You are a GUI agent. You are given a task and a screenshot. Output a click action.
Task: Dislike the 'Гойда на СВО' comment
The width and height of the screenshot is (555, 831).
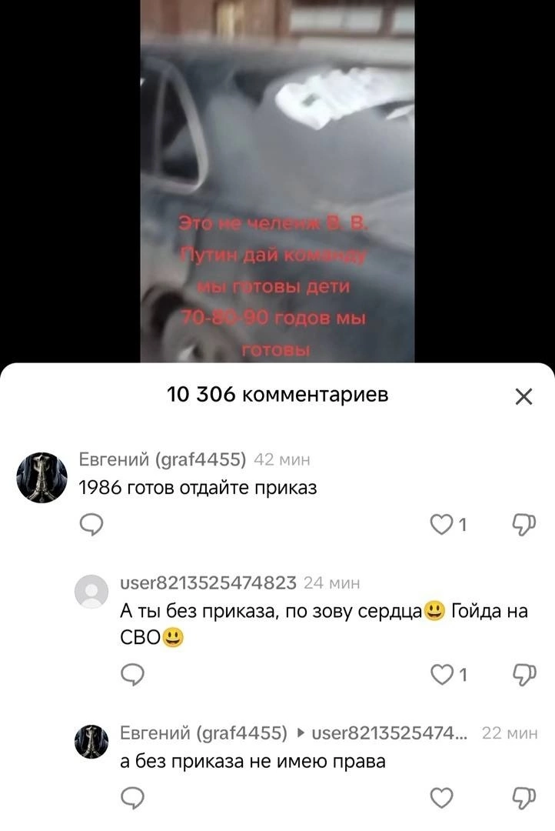pos(523,675)
